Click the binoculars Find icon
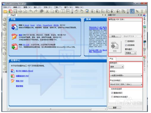This screenshot has width=151, height=113. [41, 11]
